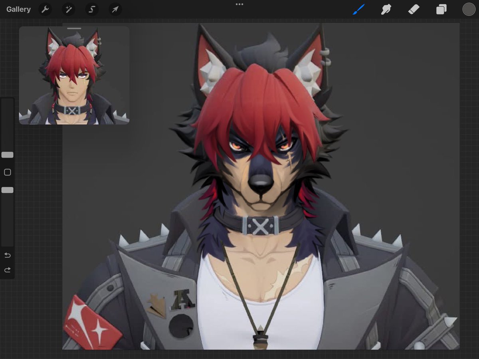This screenshot has width=479, height=359.
Task: Select the Transform arrow tool
Action: tap(115, 9)
